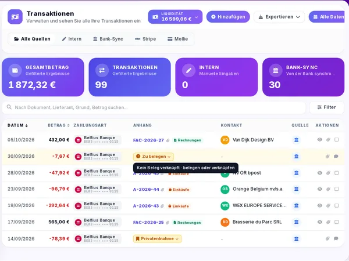Click bank source icon in 14/09/2026 row

[x=297, y=239]
